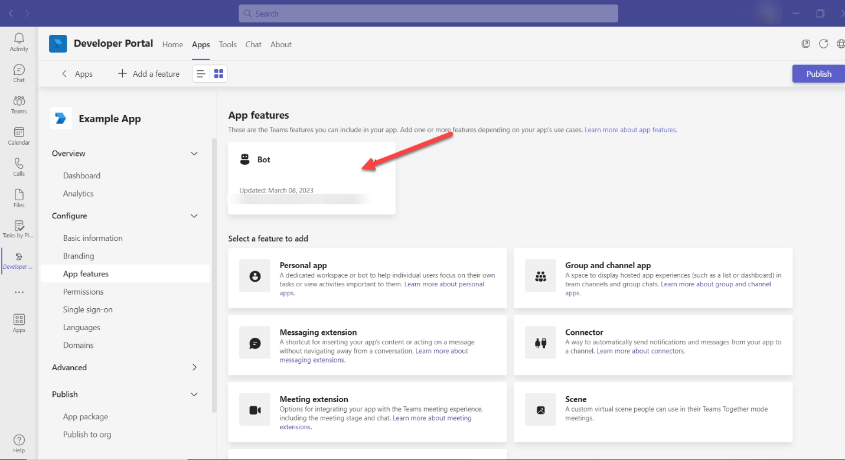Click Developer Portal logo icon
This screenshot has height=460, width=845.
(x=58, y=44)
